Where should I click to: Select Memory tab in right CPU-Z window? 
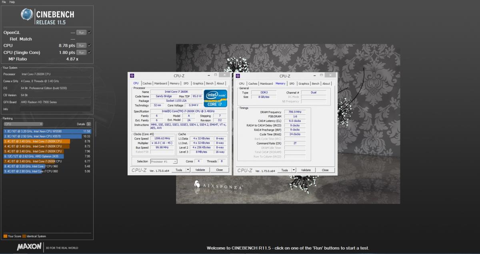280,83
